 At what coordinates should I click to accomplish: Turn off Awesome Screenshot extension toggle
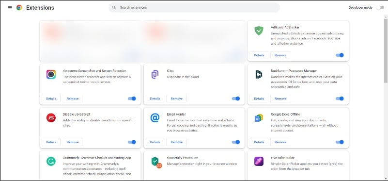tap(132, 99)
